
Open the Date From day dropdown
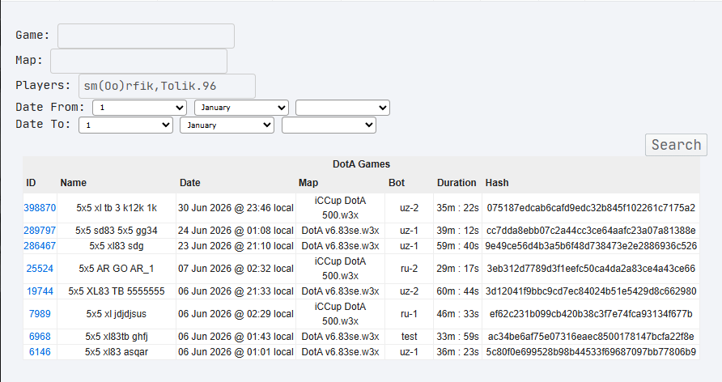[x=139, y=108]
